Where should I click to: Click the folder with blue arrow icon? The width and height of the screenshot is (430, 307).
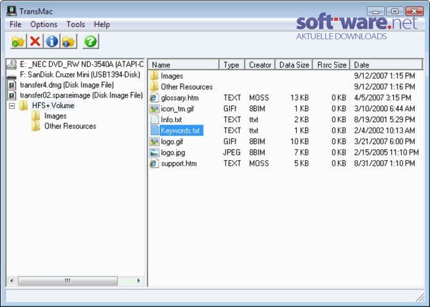(69, 41)
